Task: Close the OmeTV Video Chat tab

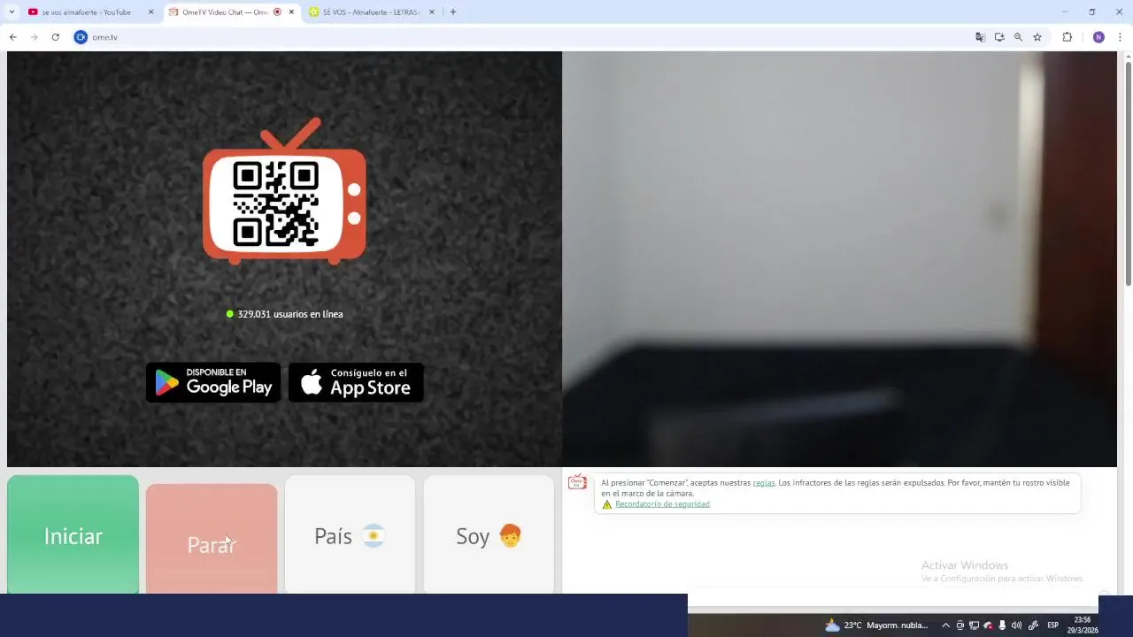Action: pyautogui.click(x=291, y=12)
